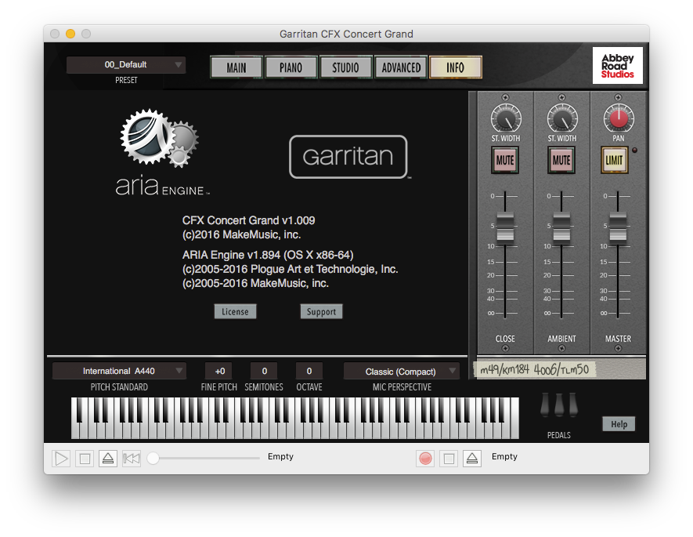
Task: Go to the STUDIO tab
Action: tap(345, 67)
